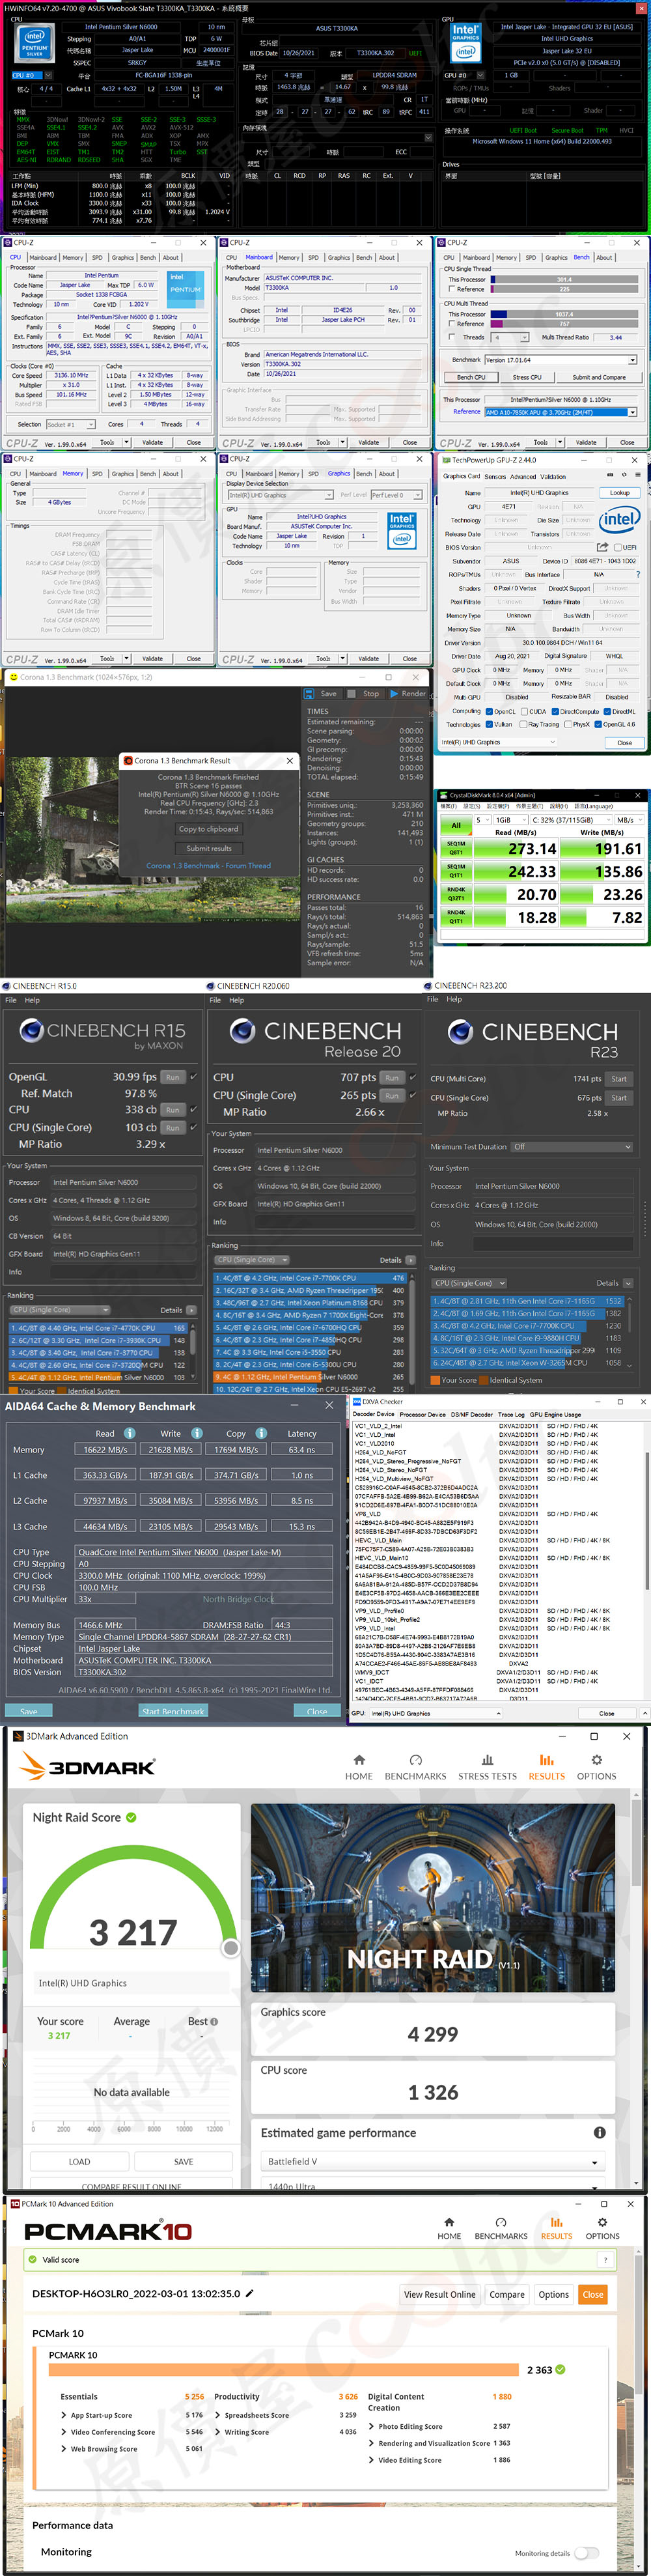Screen dimensions: 651x2576
Task: Toggle Reference checkbox under CPU Single Thread
Action: [452, 289]
